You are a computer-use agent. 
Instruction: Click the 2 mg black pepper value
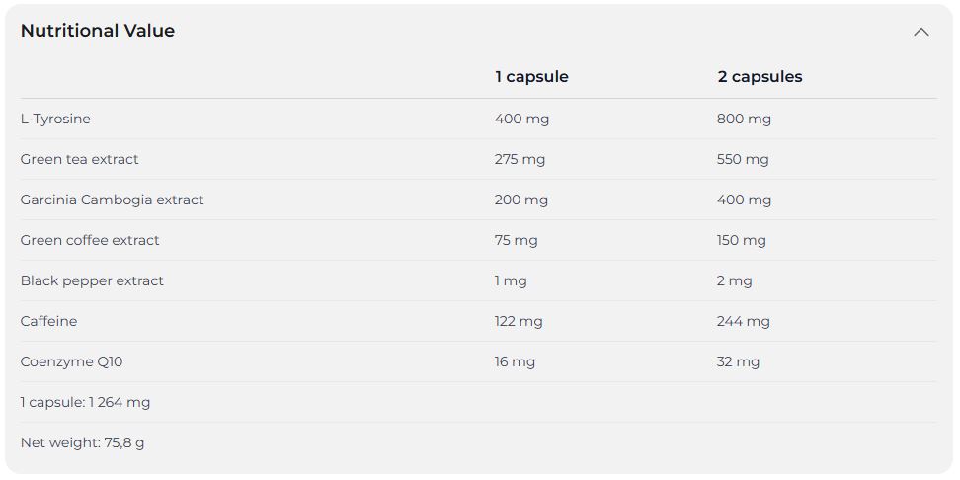tap(735, 281)
